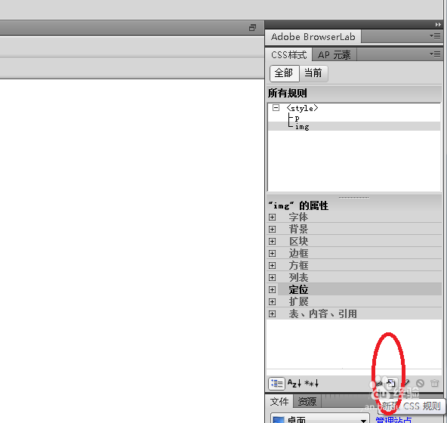This screenshot has height=423, width=447.
Task: Click the delete CSS rule trash icon
Action: click(434, 383)
